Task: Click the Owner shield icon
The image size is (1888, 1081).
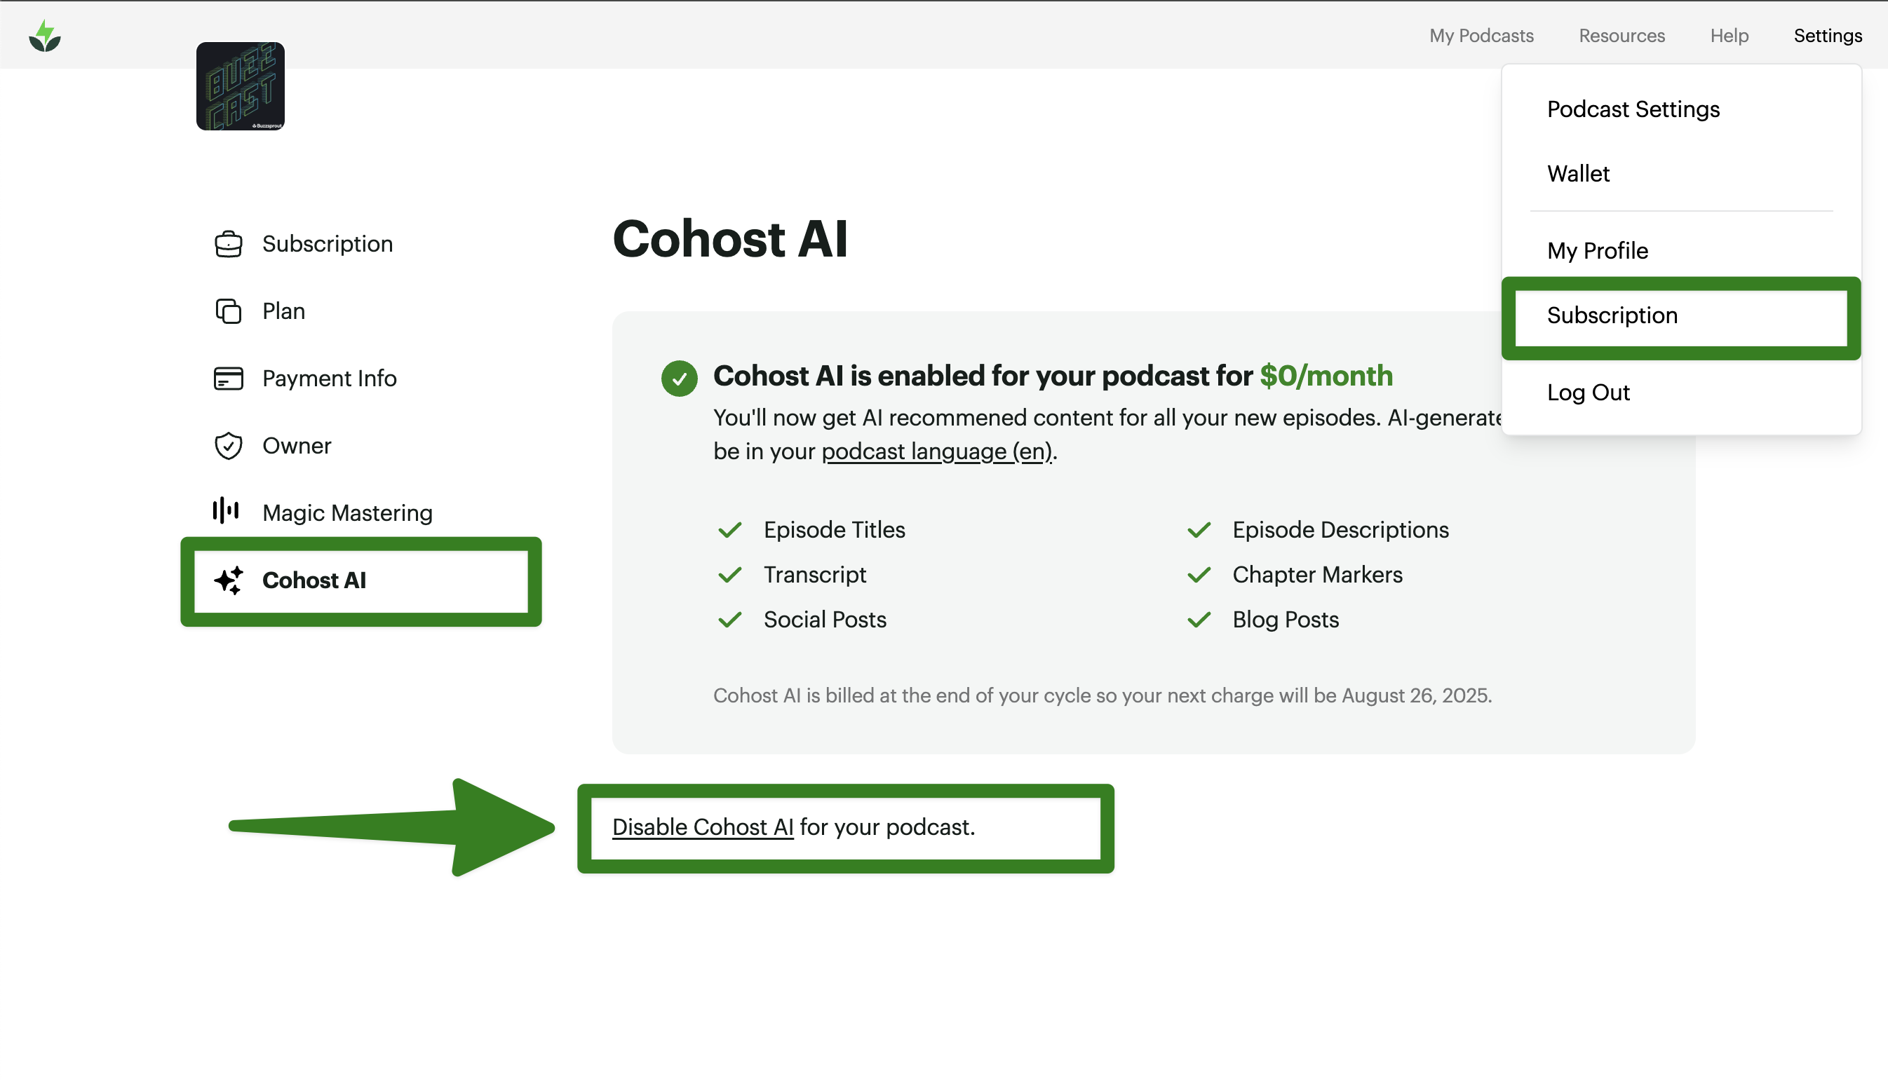Action: (x=228, y=445)
